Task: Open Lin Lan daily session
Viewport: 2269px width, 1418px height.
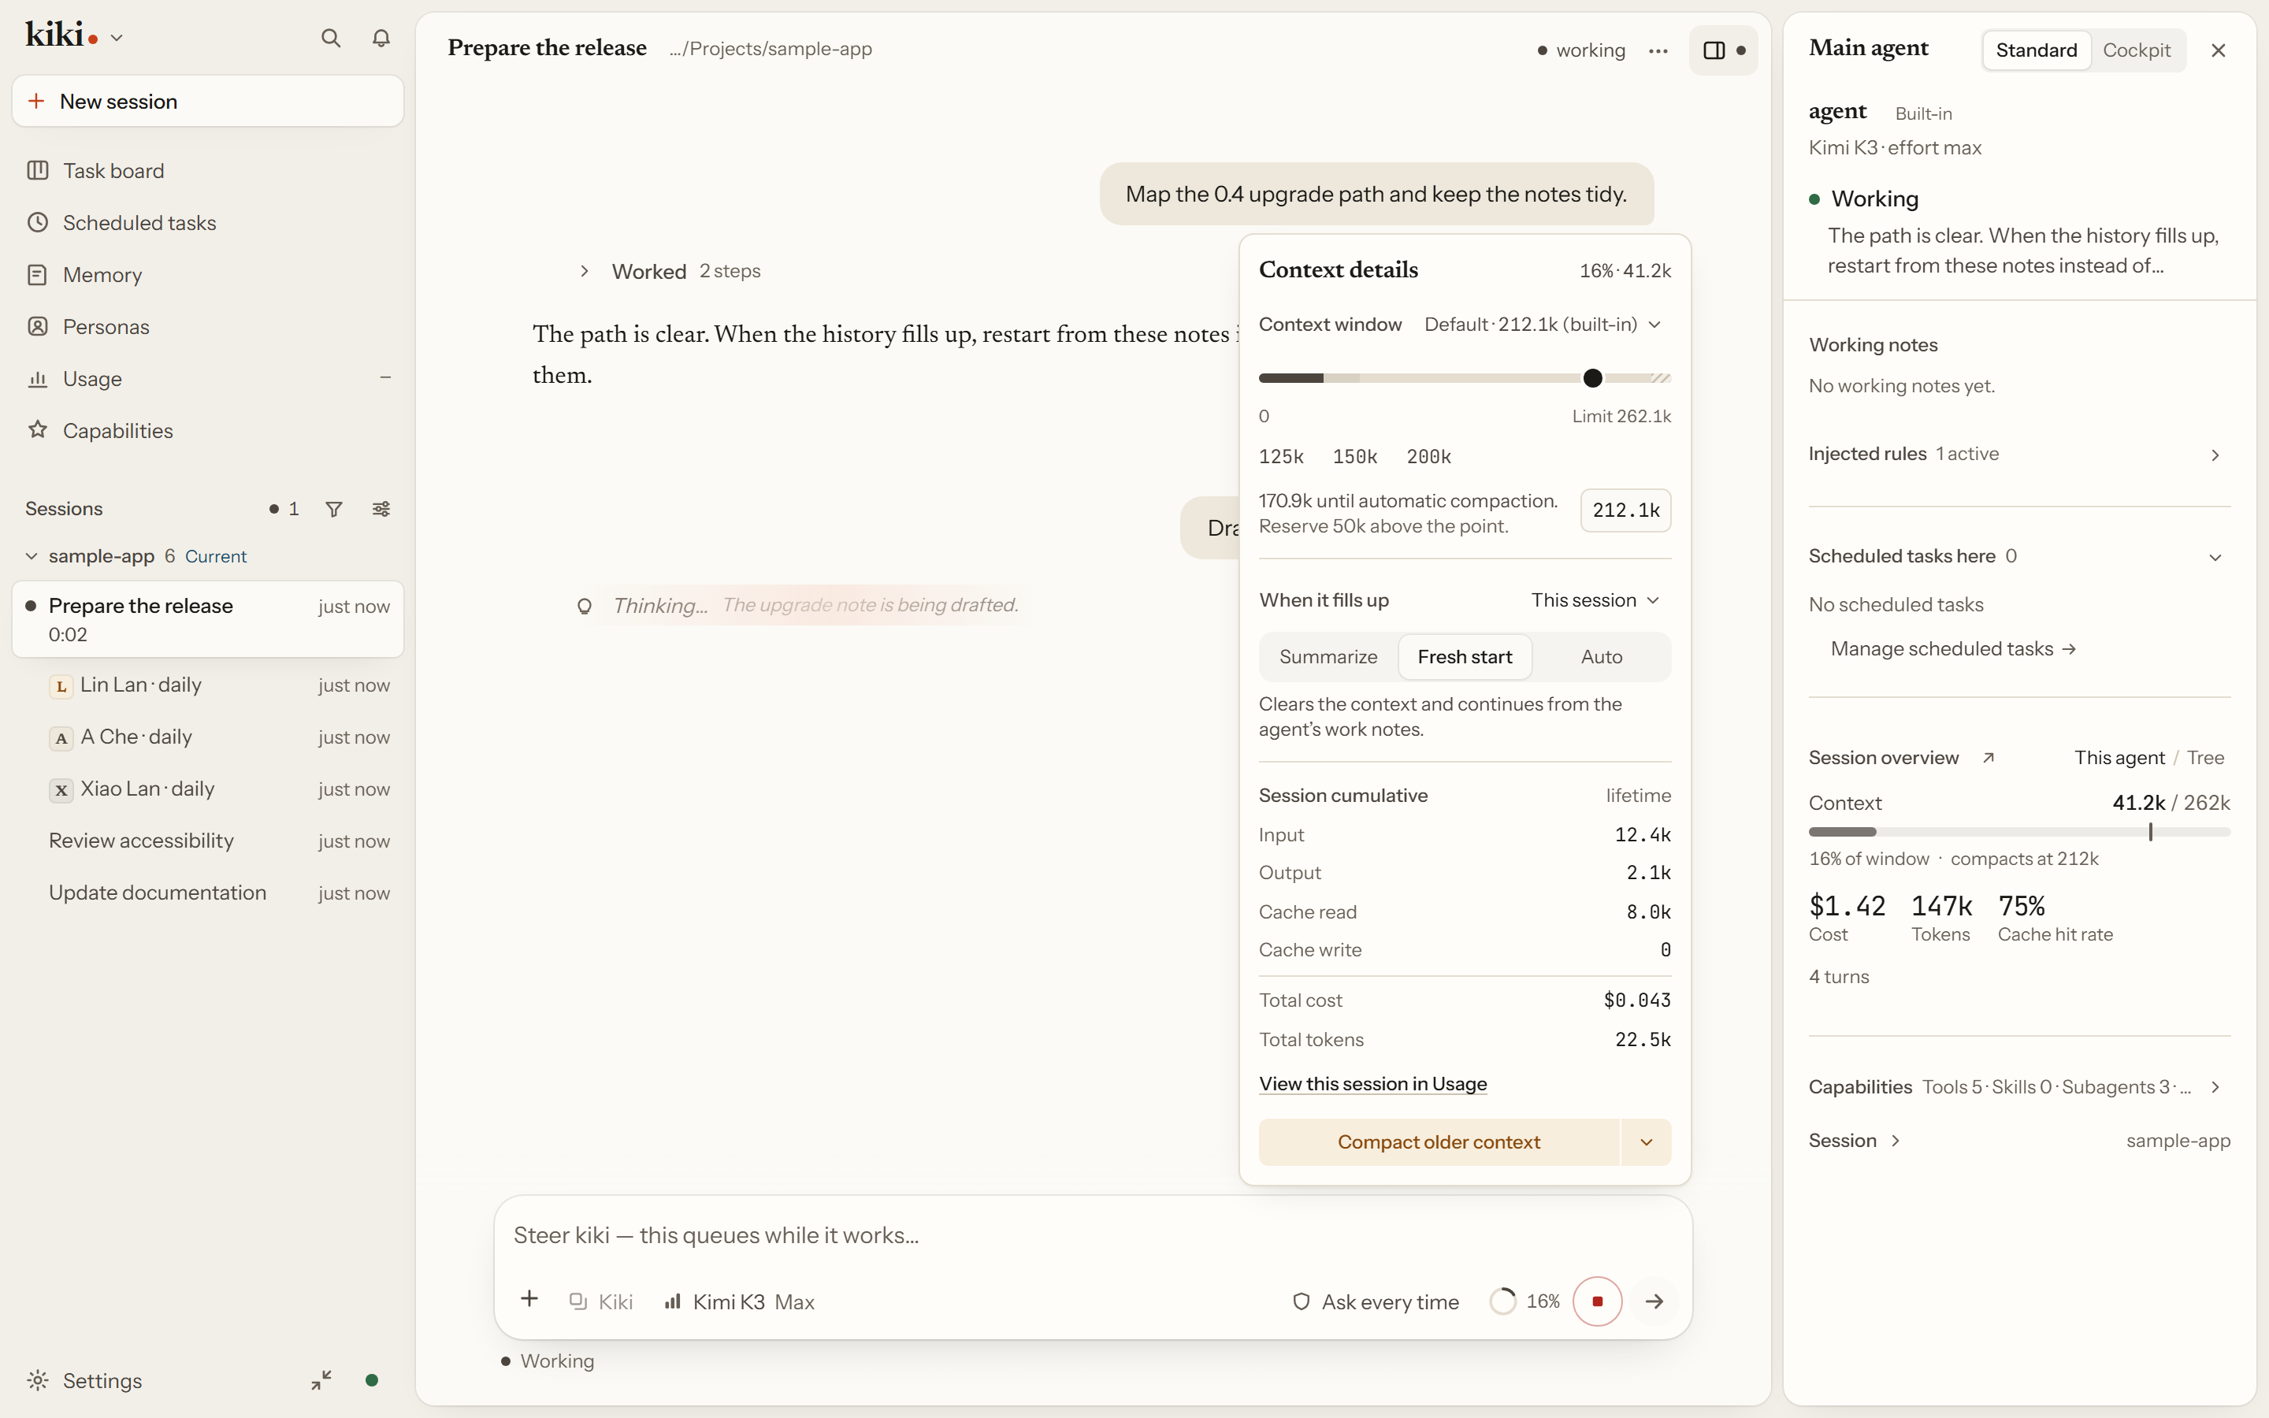Action: (x=207, y=685)
